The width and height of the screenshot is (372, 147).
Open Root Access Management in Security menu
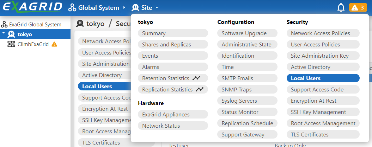pyautogui.click(x=323, y=123)
